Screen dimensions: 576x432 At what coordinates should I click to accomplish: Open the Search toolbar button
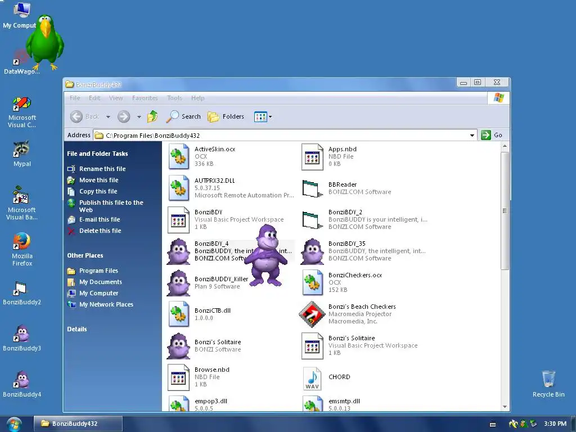183,116
